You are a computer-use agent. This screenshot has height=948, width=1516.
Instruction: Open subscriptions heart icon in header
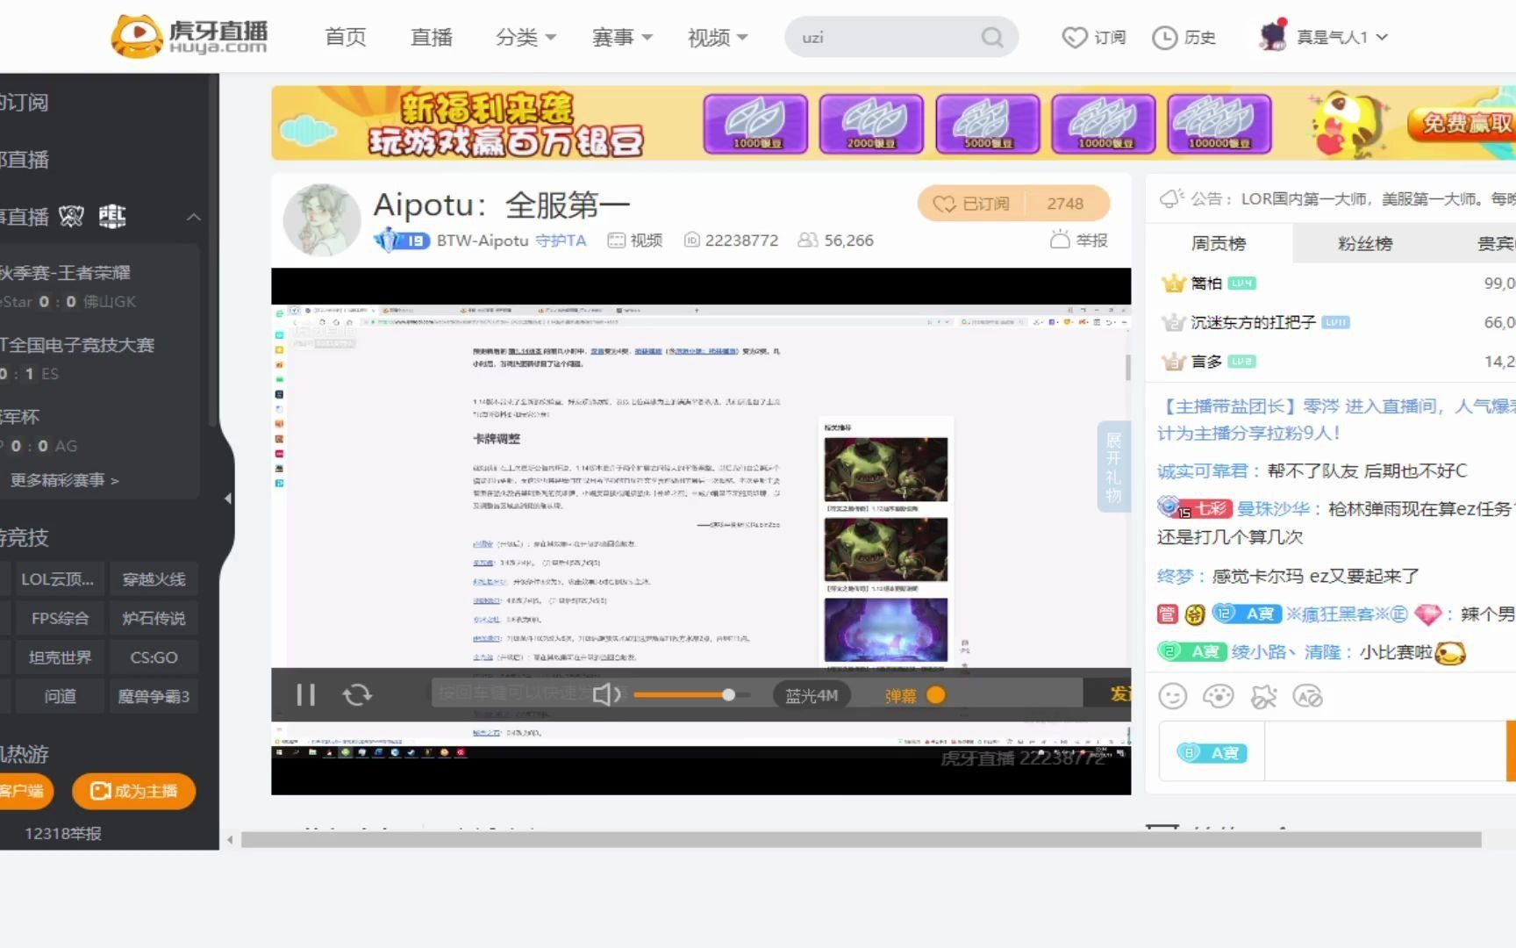[1075, 37]
